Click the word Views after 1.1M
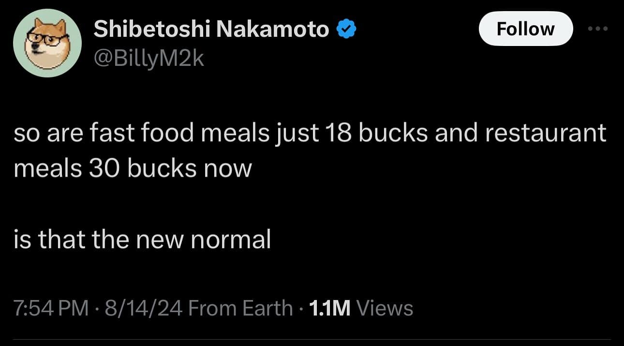The image size is (624, 346). click(x=385, y=308)
